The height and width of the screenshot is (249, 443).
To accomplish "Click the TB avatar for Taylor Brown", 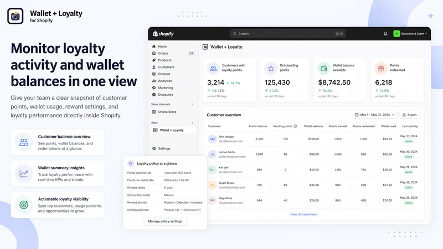I will 212,185.
